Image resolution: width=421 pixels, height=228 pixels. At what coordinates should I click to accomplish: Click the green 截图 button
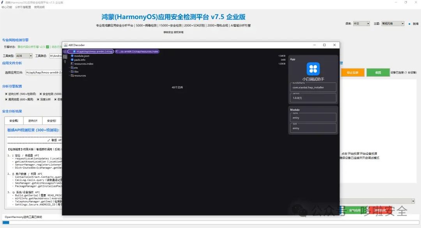[x=378, y=73]
